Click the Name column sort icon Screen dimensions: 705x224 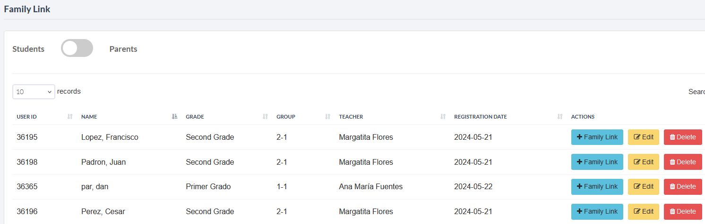[x=175, y=117]
